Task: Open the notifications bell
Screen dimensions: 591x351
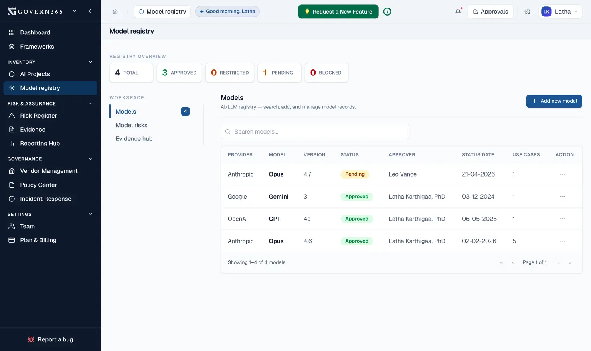Action: [458, 12]
